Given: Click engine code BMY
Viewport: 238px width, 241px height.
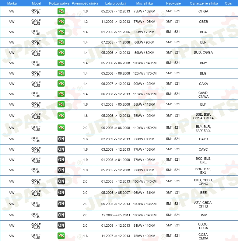Looking at the screenshot, I should pyautogui.click(x=203, y=63).
